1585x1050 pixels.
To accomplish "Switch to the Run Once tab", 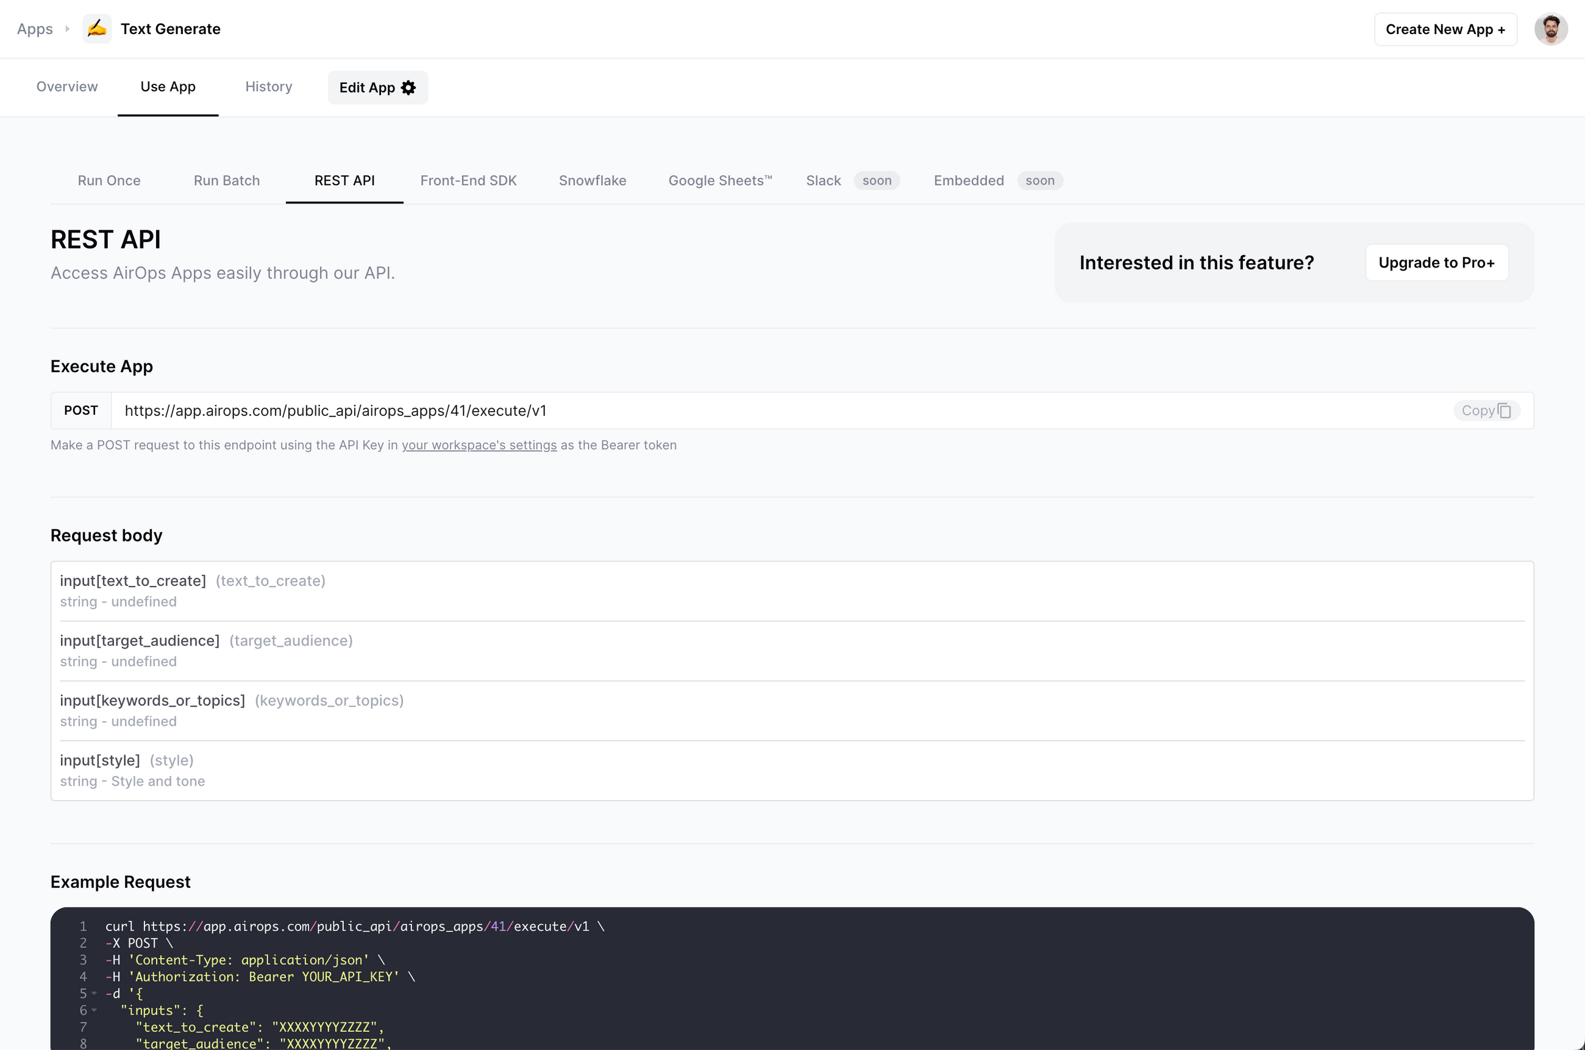I will [x=109, y=180].
